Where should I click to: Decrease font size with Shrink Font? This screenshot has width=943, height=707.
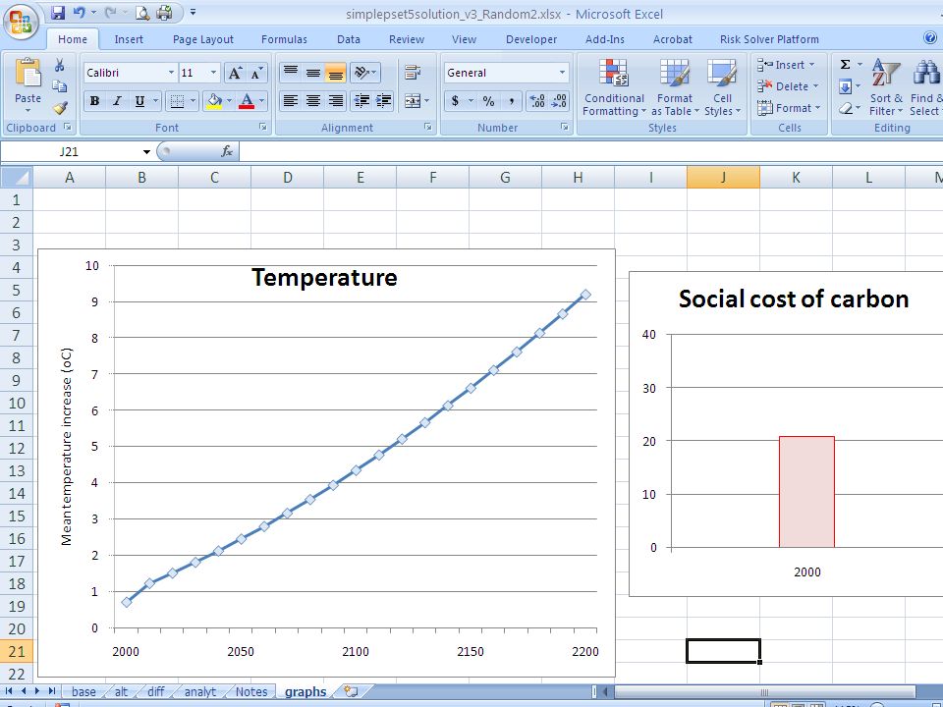[256, 73]
